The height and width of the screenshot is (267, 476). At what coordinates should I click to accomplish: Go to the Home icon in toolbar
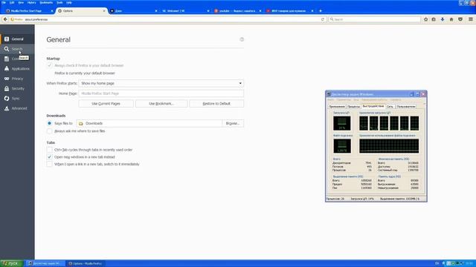451,19
